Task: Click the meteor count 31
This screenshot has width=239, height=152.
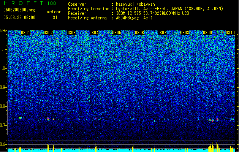Action: (55, 17)
